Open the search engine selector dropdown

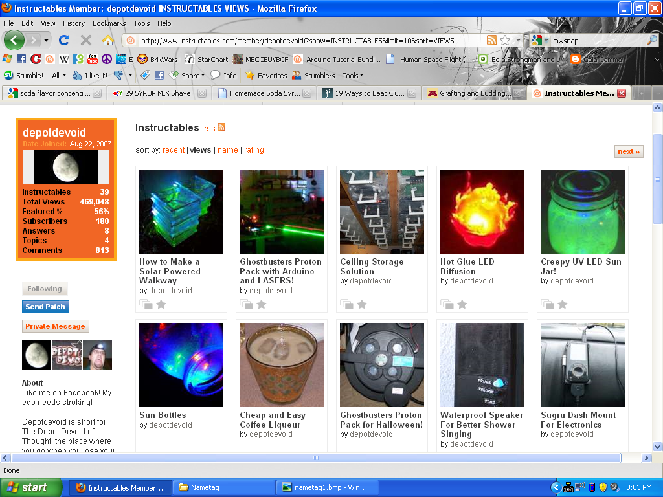pos(546,41)
